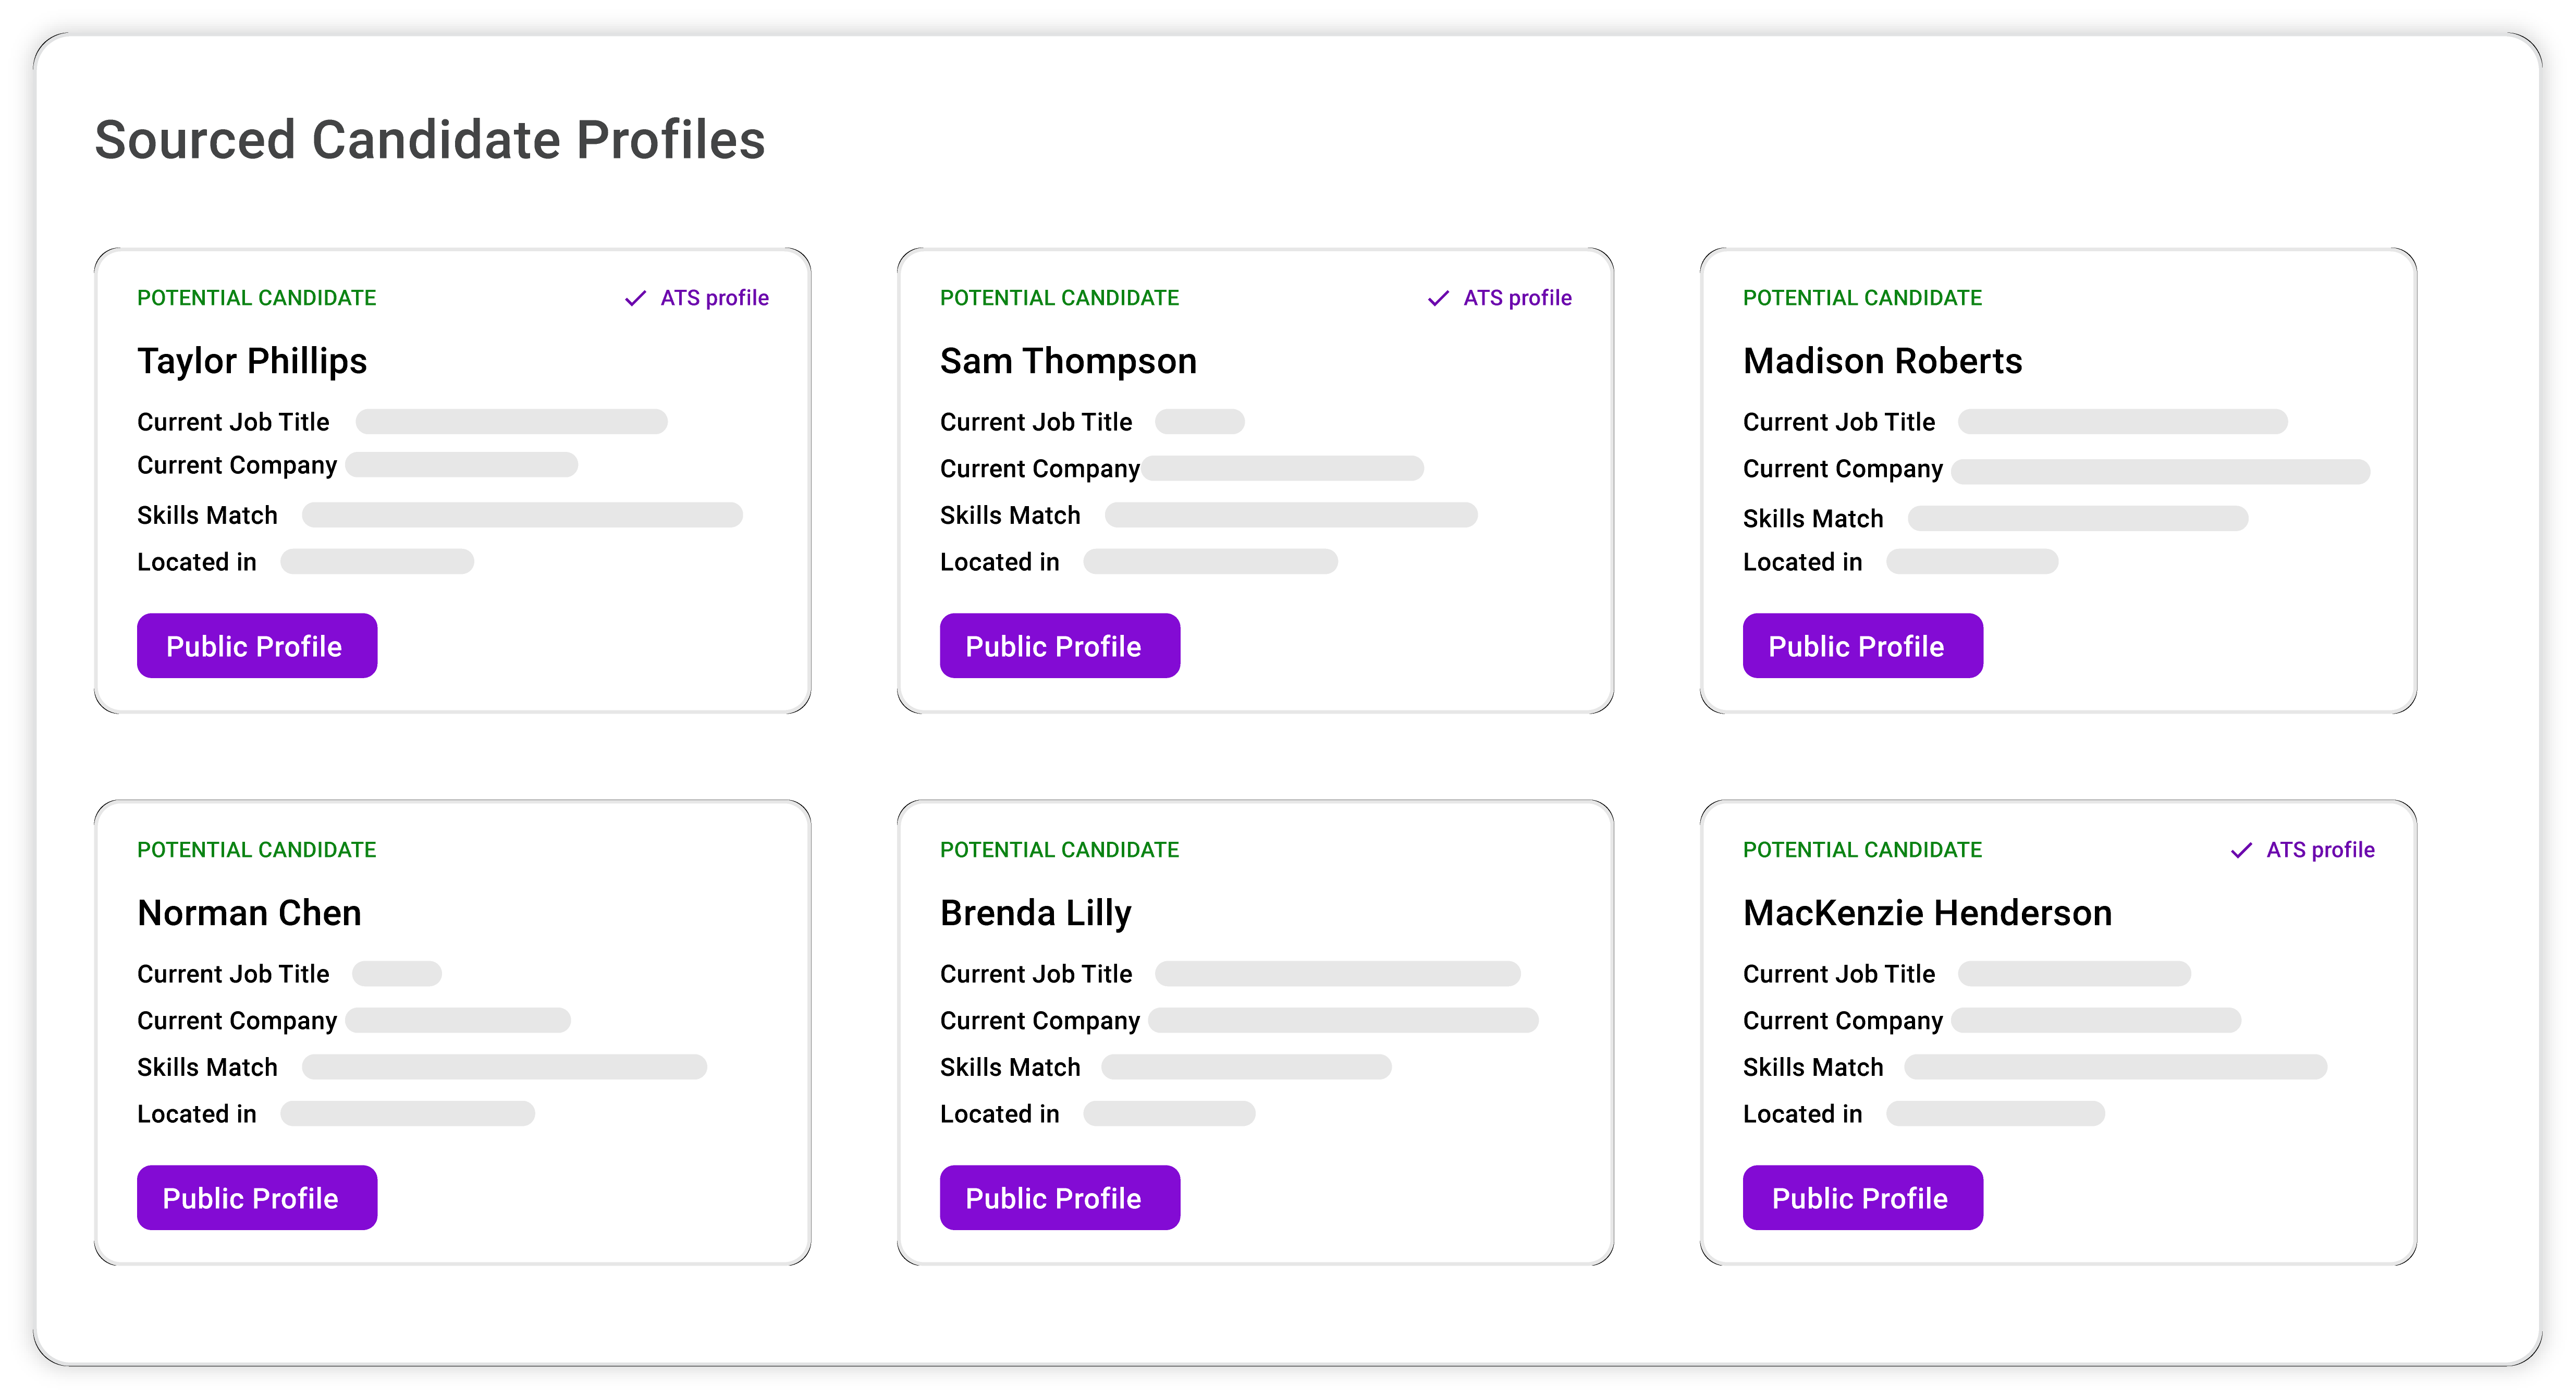Click the ATS profile checkmark on Sam Thompson's card
Image resolution: width=2576 pixels, height=1399 pixels.
pos(1438,298)
